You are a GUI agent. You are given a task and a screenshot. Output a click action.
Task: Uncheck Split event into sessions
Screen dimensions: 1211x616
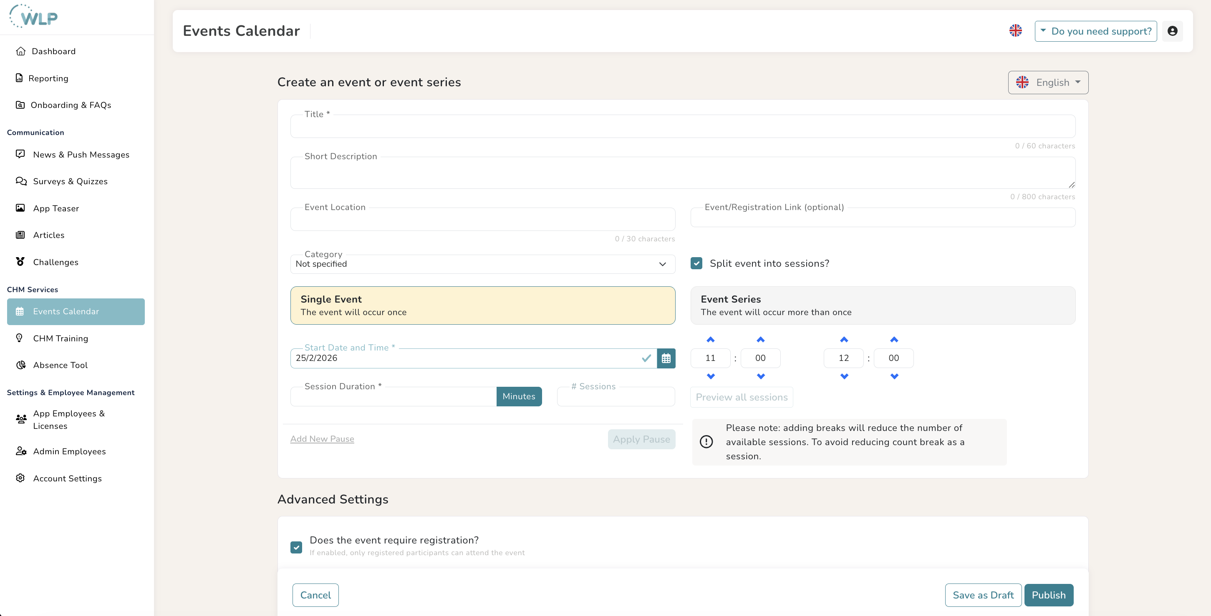coord(697,263)
